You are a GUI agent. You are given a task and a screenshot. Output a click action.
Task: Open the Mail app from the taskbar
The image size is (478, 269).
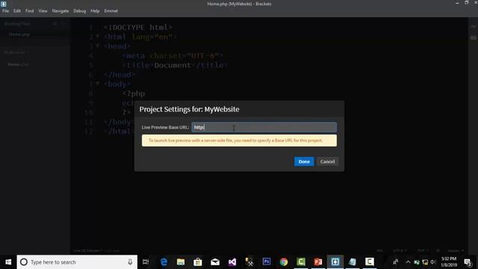click(215, 262)
